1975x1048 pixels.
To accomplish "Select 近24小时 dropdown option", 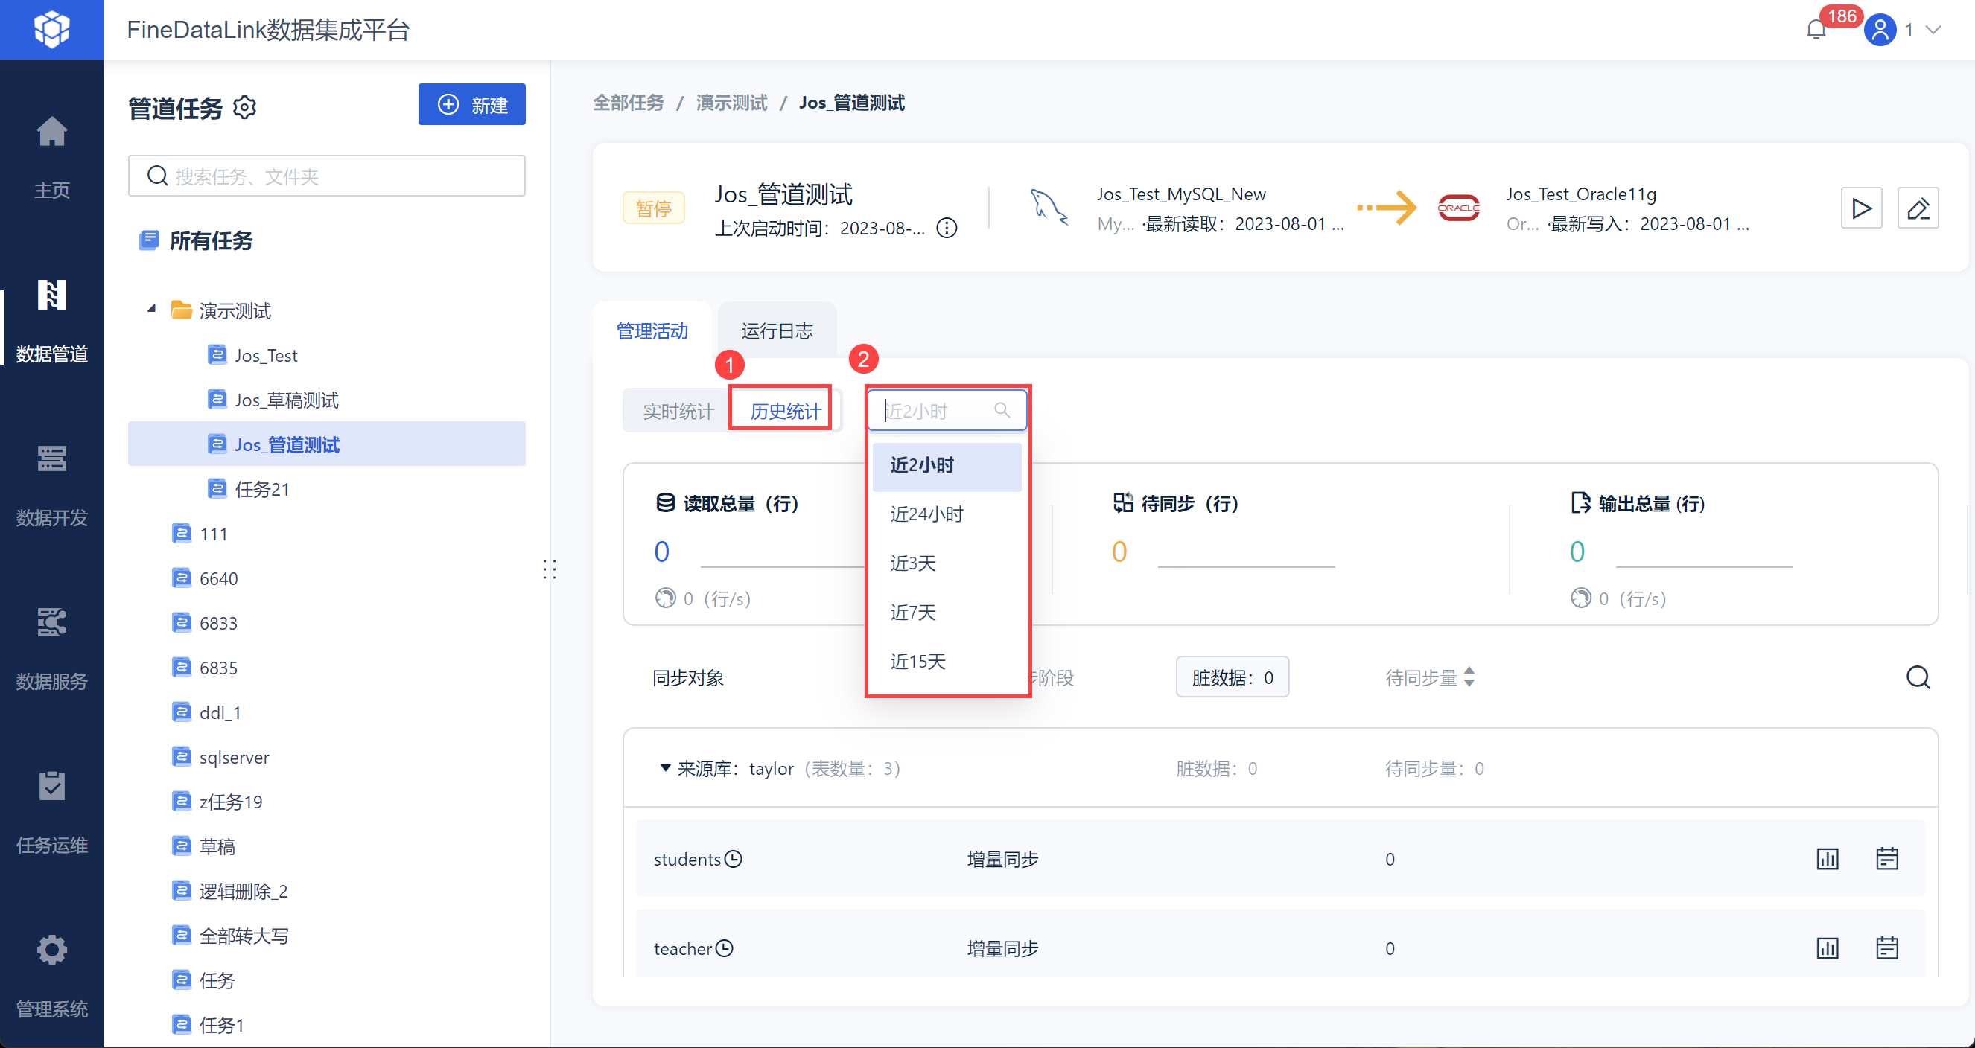I will coord(926,514).
